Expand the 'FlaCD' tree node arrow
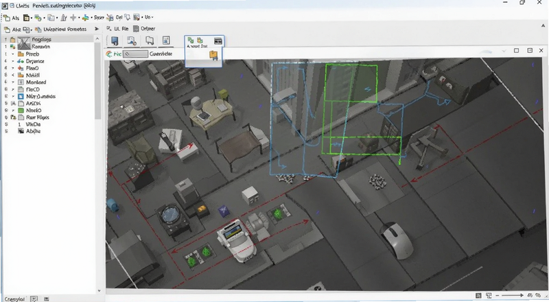This screenshot has width=549, height=302. coord(13,89)
